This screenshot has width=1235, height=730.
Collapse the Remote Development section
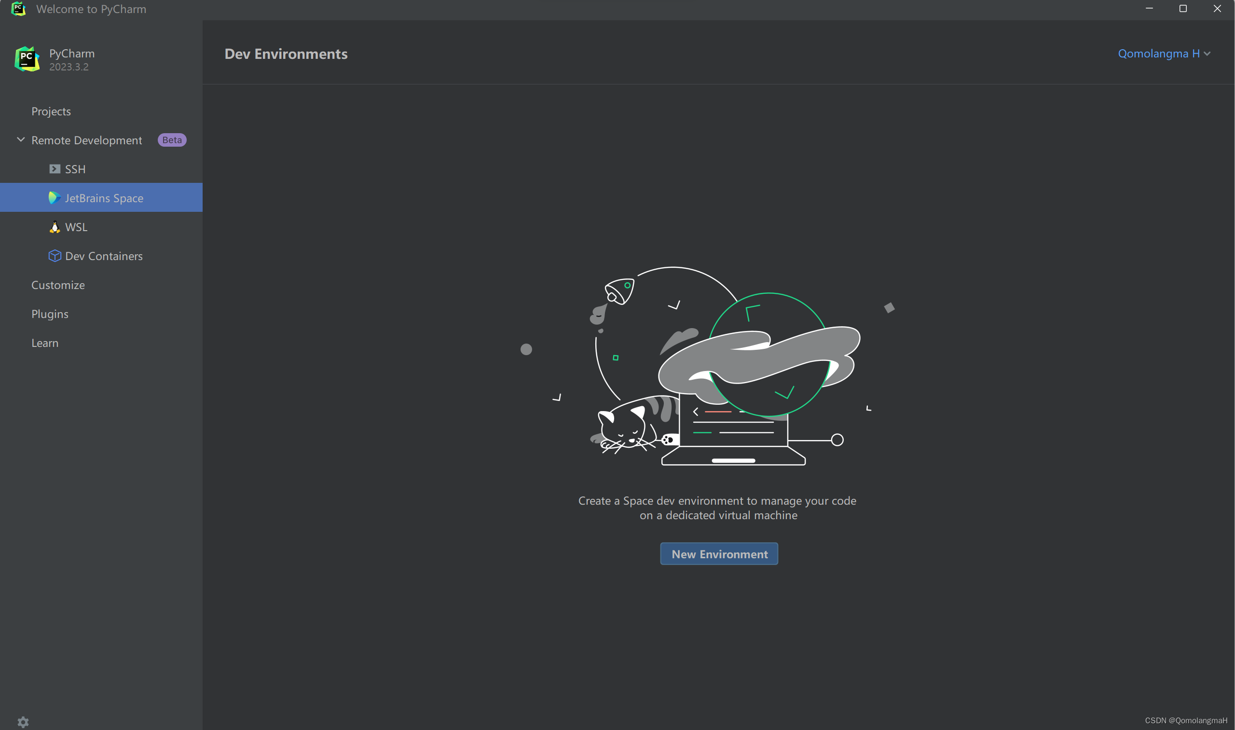[x=21, y=140]
